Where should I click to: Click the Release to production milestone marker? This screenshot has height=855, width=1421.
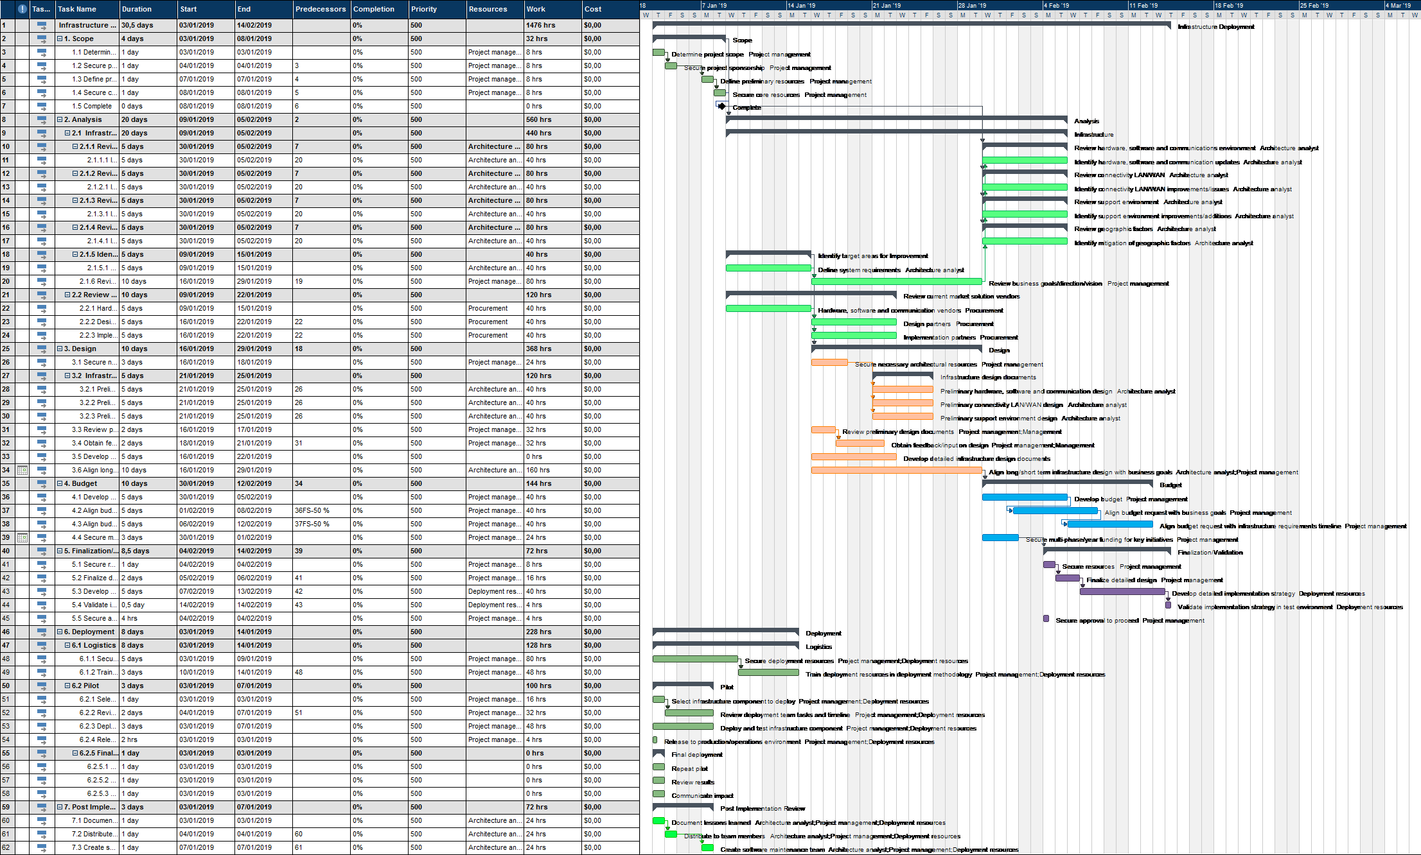click(x=654, y=740)
